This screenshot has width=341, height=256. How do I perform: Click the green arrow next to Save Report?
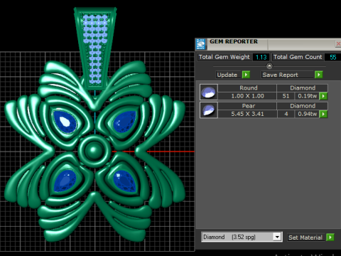click(319, 75)
